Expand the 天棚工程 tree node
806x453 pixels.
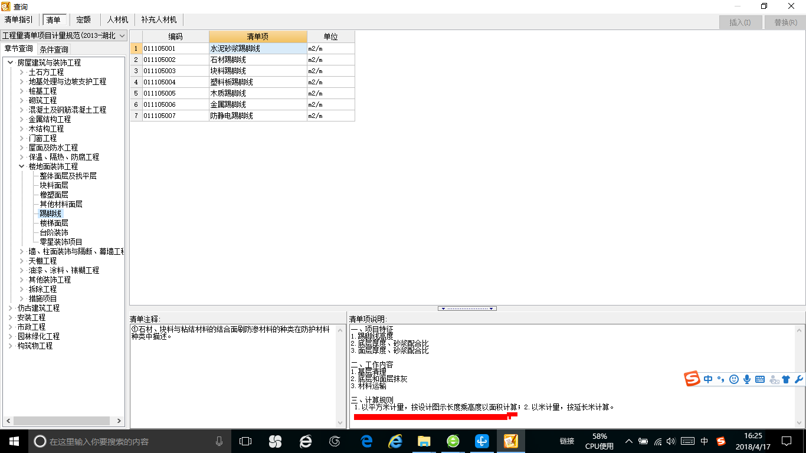pos(22,261)
